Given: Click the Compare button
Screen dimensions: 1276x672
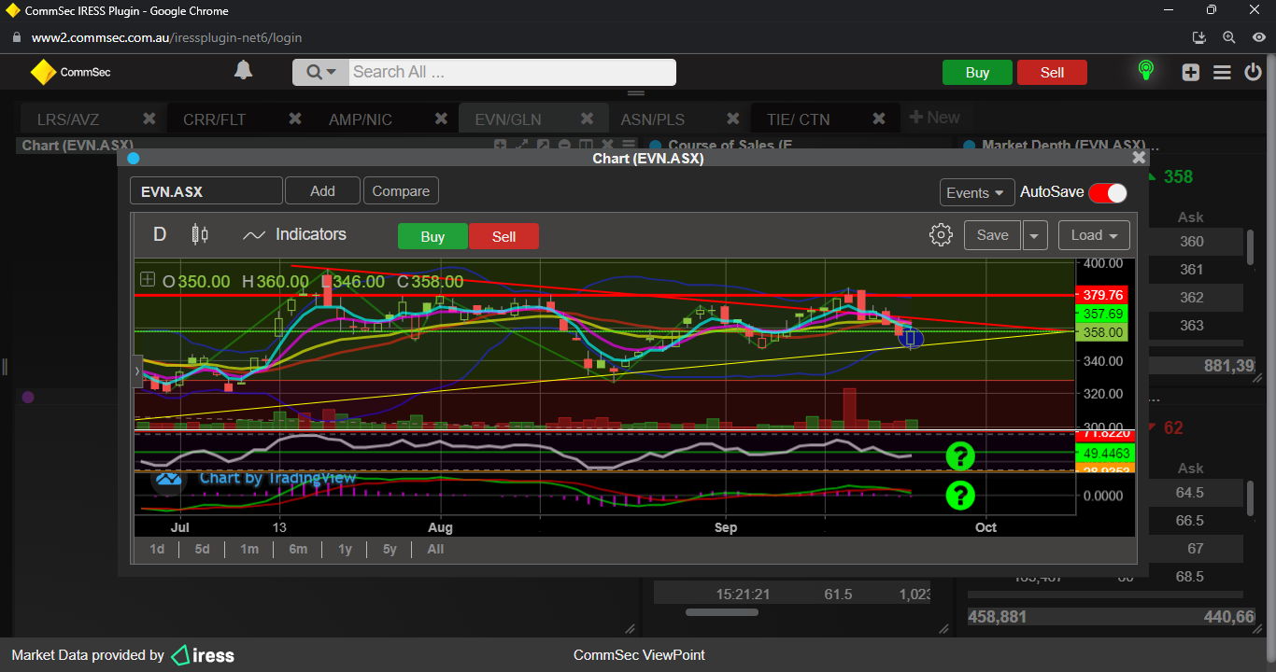Looking at the screenshot, I should tap(401, 191).
